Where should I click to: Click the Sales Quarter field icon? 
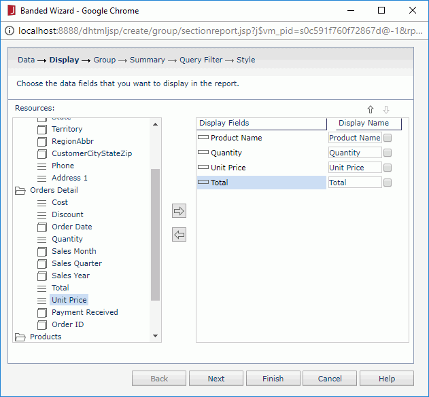(42, 264)
